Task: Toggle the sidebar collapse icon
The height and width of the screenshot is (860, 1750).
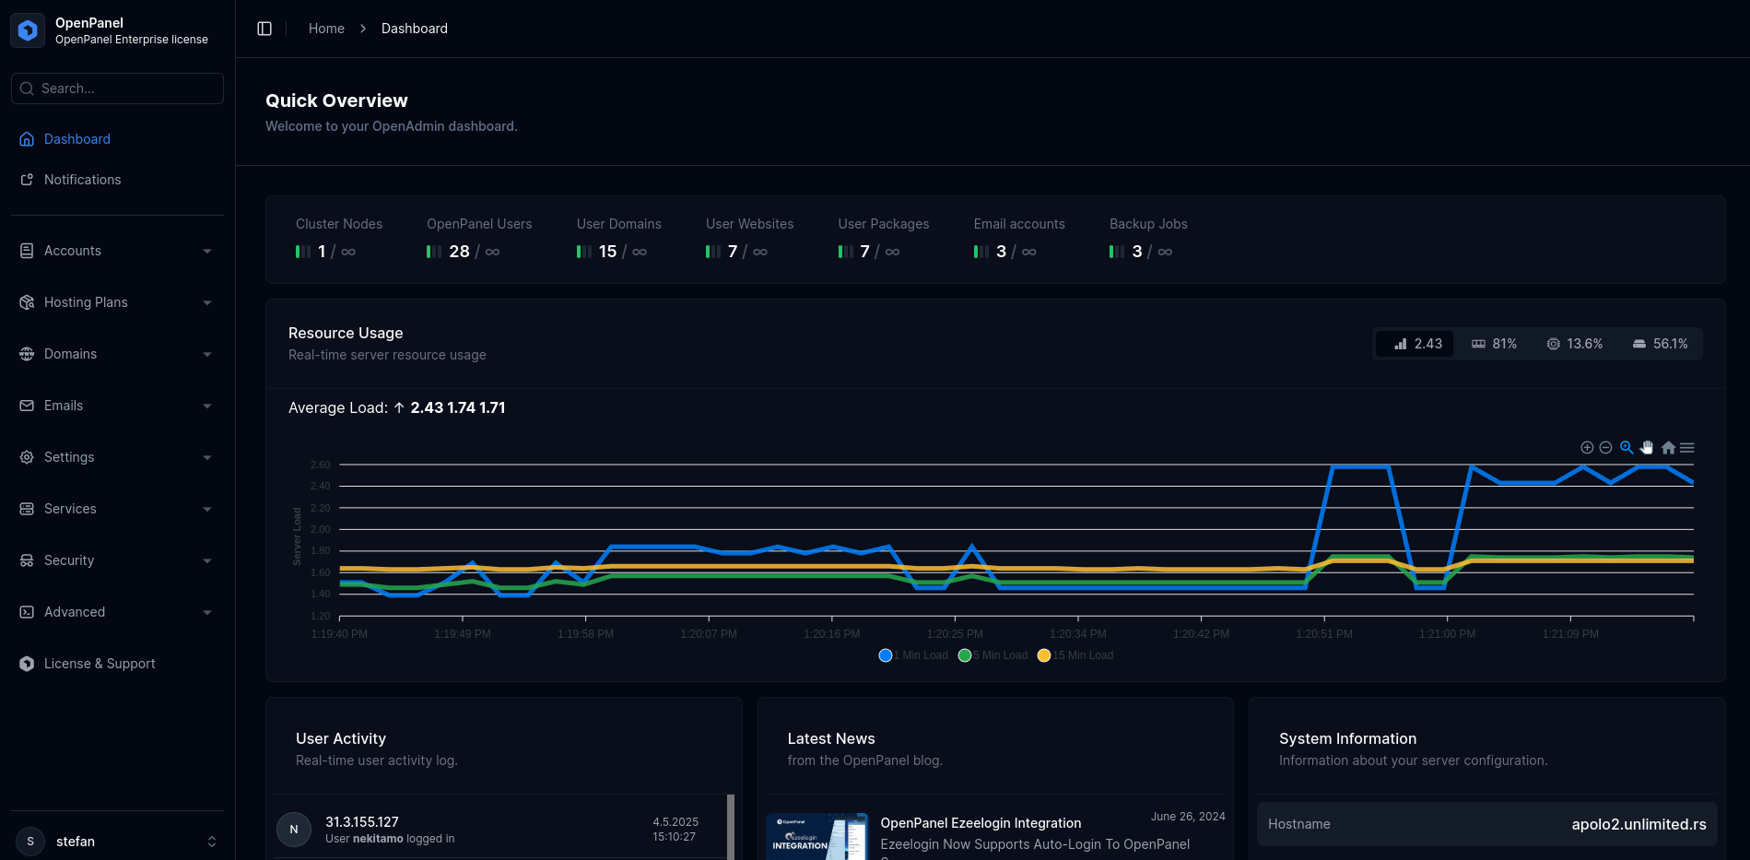Action: (x=264, y=29)
